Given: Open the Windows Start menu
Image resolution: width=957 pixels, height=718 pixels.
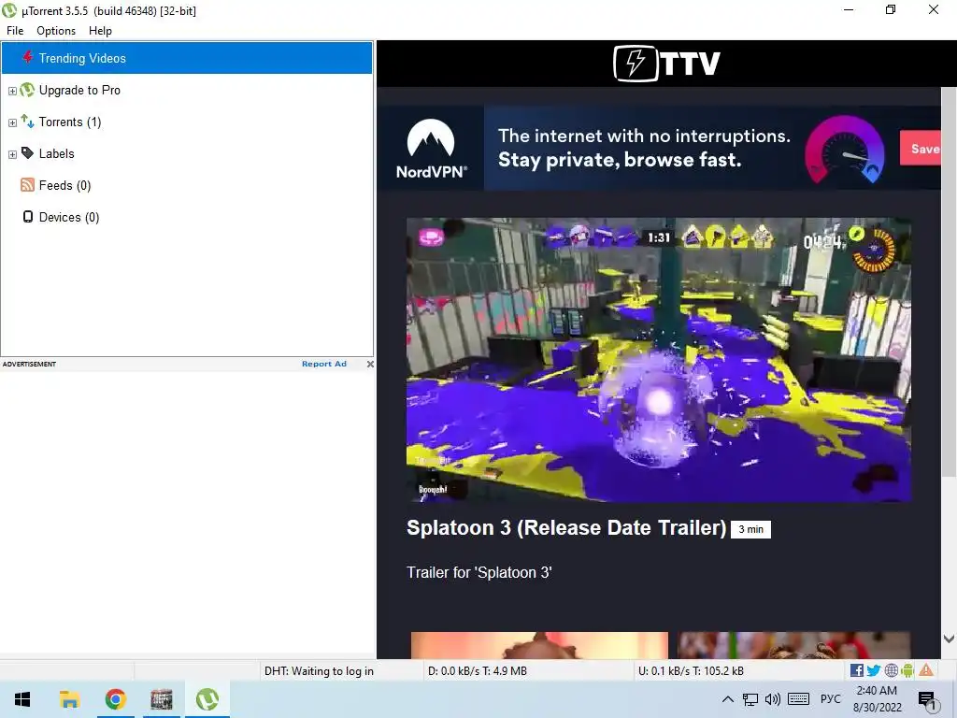Looking at the screenshot, I should click(22, 699).
